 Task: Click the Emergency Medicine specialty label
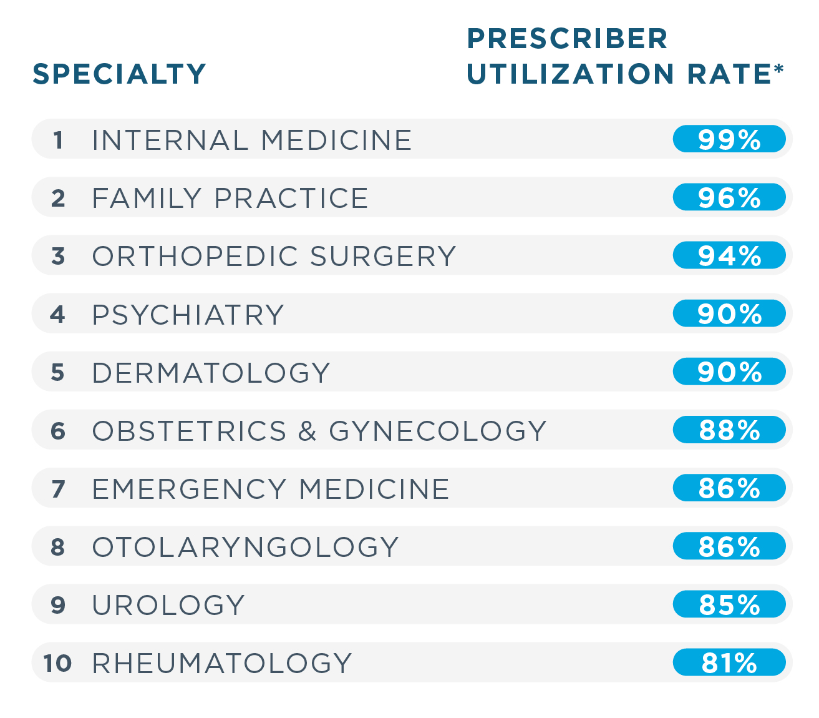point(271,489)
